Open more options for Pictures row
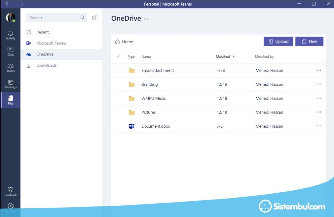The height and width of the screenshot is (217, 334). (x=319, y=112)
